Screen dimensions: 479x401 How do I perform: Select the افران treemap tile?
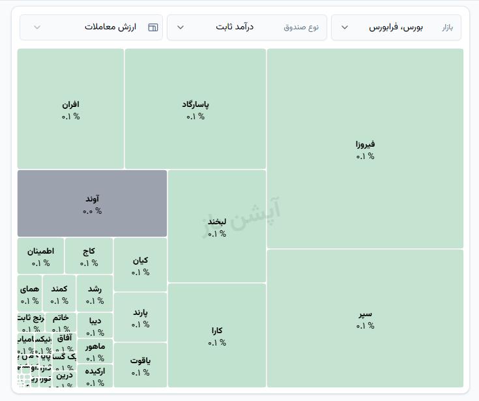[70, 109]
